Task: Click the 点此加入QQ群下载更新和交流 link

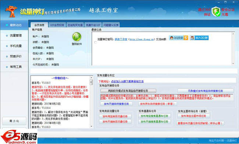Action: [x=127, y=81]
